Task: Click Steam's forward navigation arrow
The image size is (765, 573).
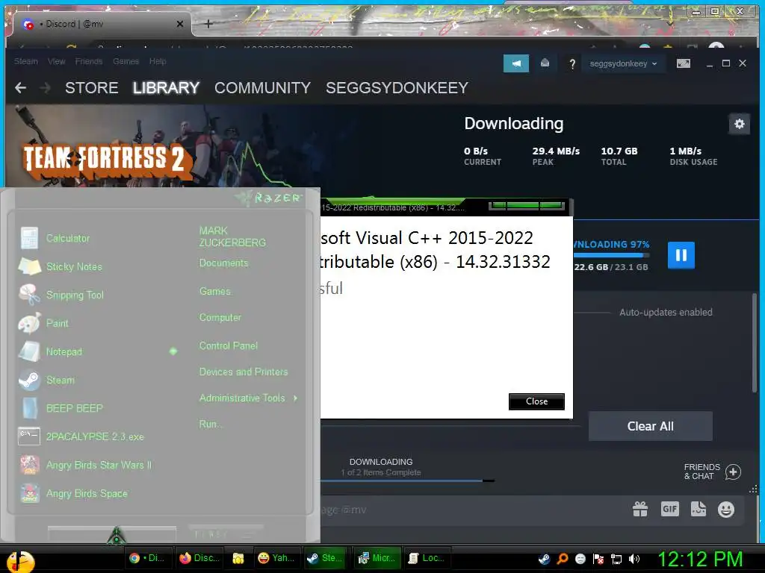Action: [x=45, y=88]
